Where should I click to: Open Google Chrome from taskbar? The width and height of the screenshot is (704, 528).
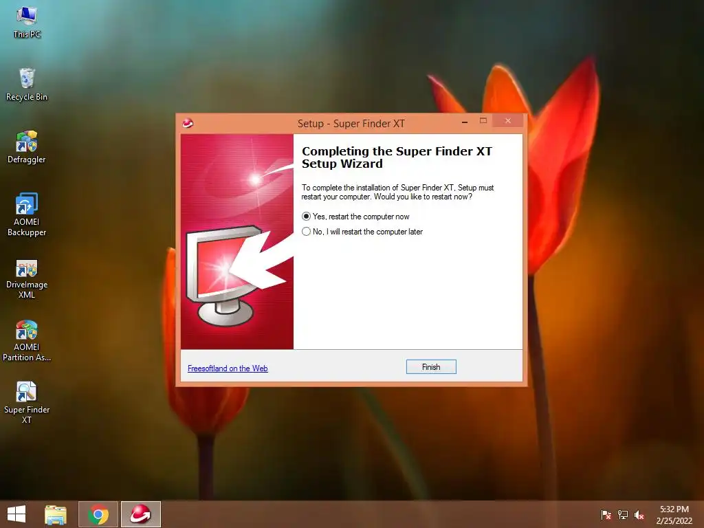pos(98,514)
